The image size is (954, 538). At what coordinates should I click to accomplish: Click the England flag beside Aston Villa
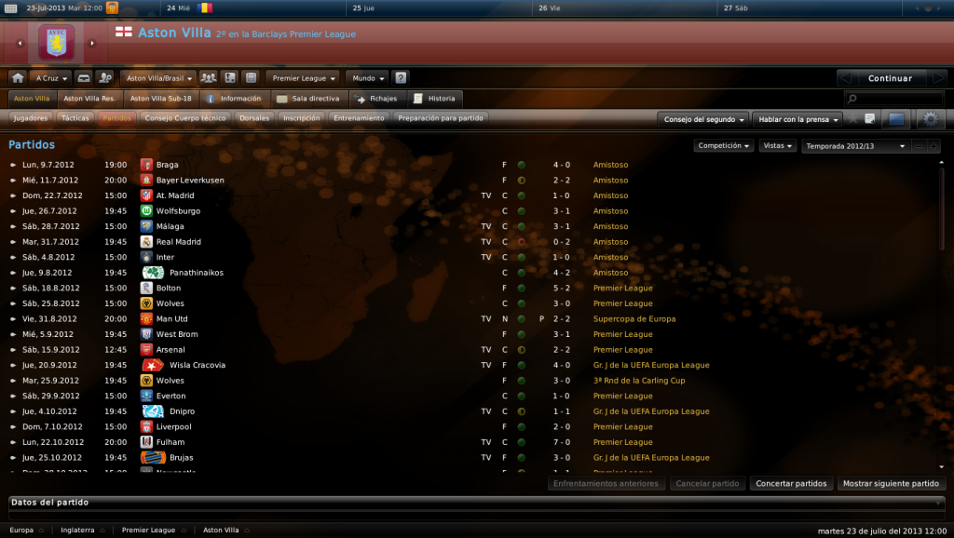(124, 33)
